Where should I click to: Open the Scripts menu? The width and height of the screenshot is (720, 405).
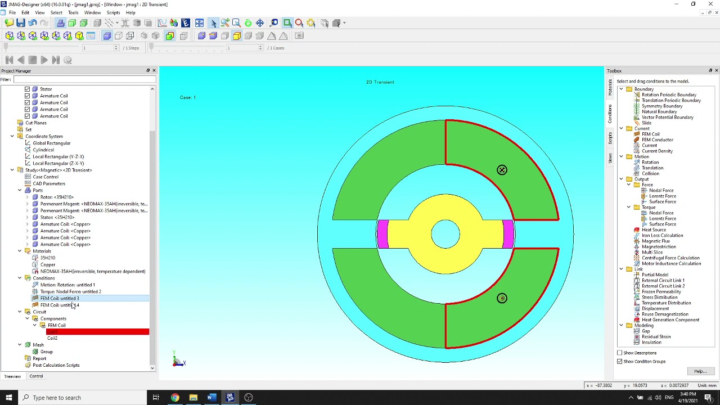pos(113,12)
